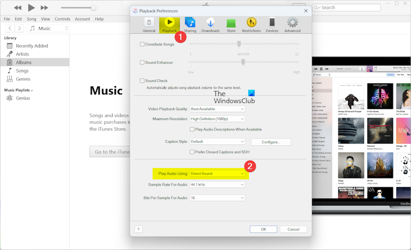Open the File menu
Viewport: 411px width, 250px height.
click(7, 19)
